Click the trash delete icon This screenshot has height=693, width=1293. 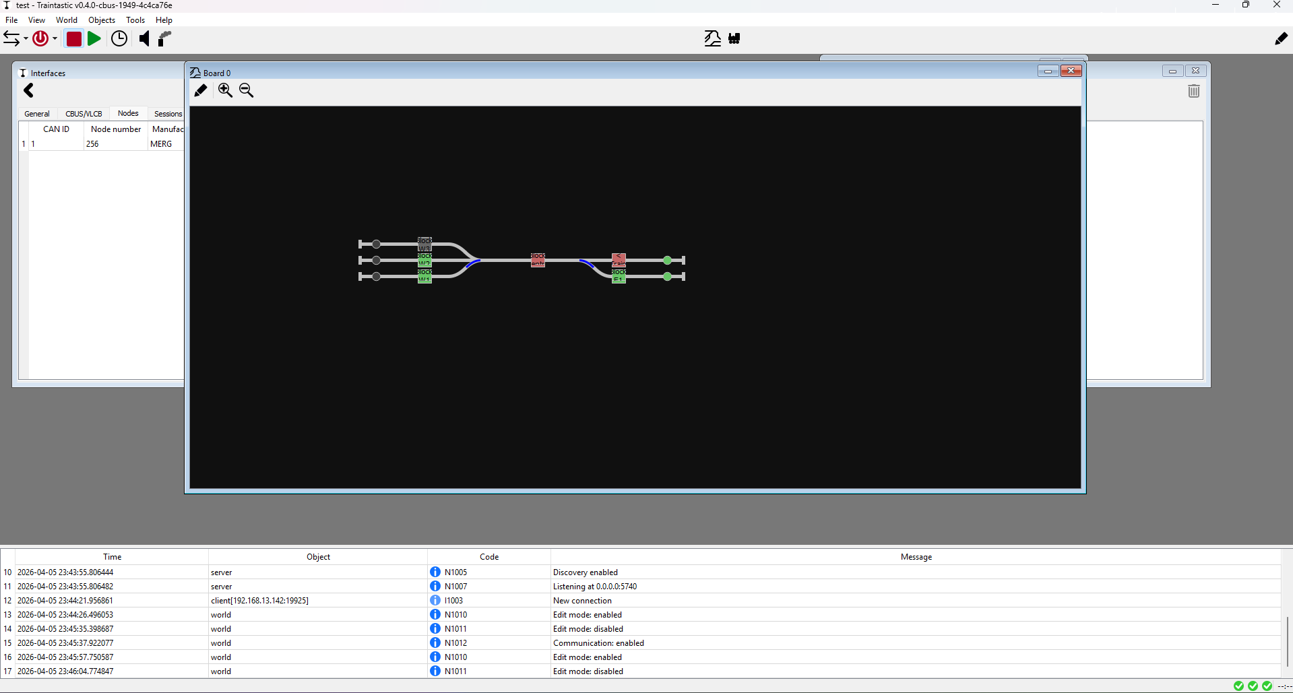1193,92
